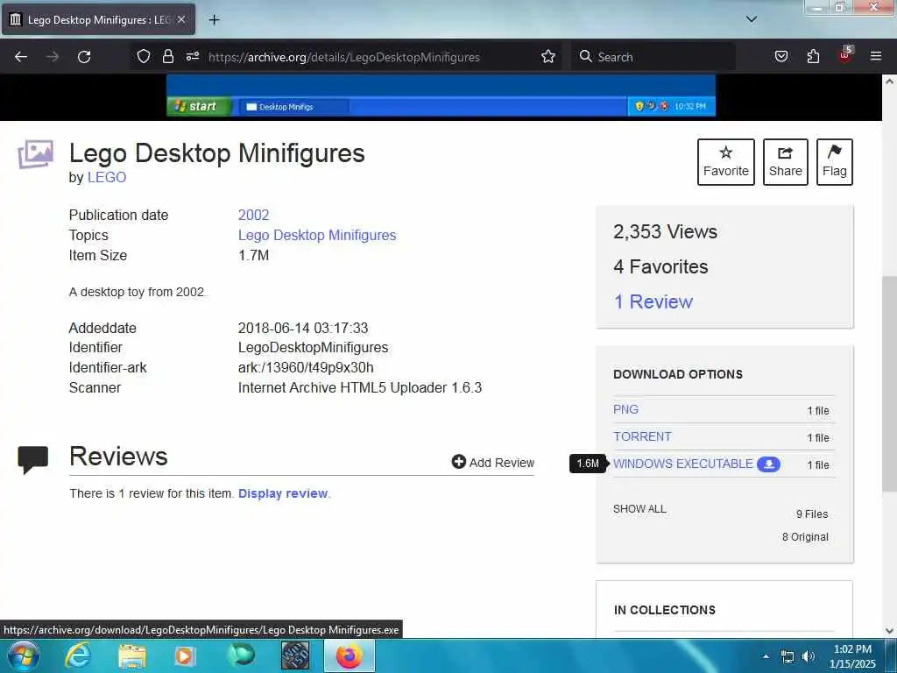Viewport: 897px width, 673px height.
Task: Flag this item with Flag button
Action: pyautogui.click(x=834, y=162)
